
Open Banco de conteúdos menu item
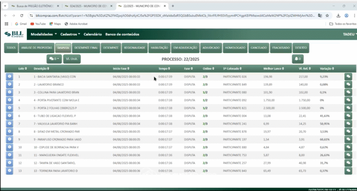(122, 34)
